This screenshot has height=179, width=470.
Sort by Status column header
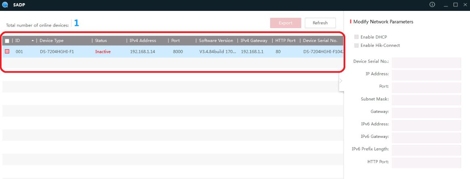(101, 41)
